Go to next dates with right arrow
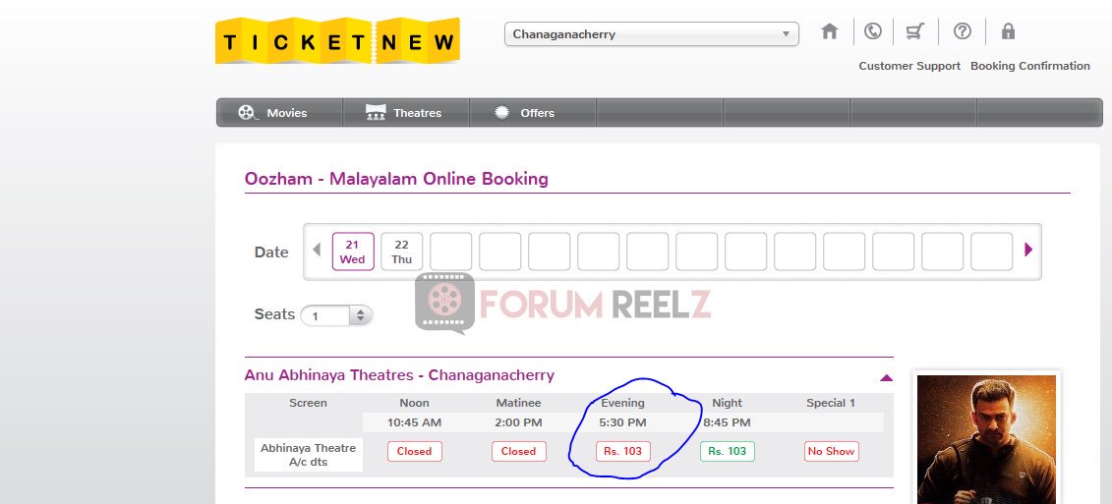 tap(1028, 250)
